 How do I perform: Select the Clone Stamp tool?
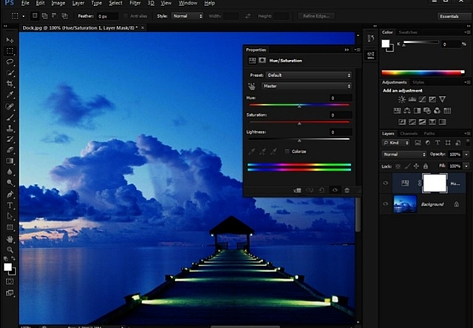[x=10, y=128]
